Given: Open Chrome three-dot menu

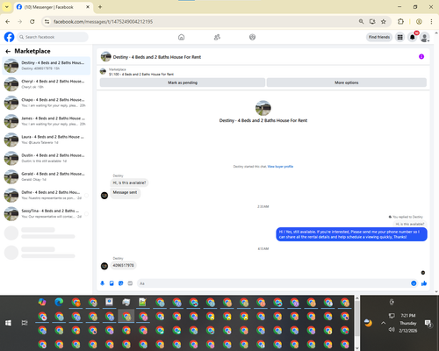Looking at the screenshot, I should 431,22.
